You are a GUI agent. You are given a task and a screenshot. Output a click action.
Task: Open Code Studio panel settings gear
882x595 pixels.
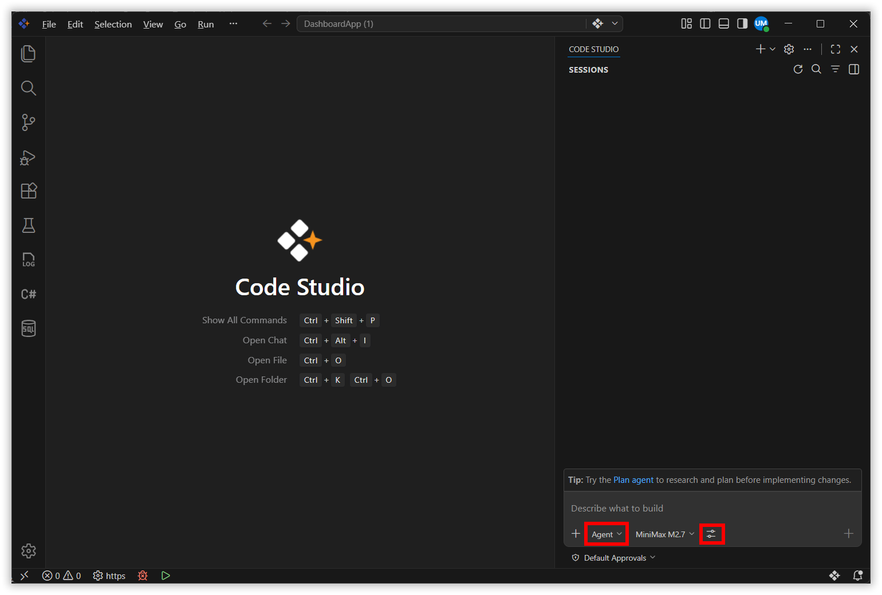click(x=789, y=49)
